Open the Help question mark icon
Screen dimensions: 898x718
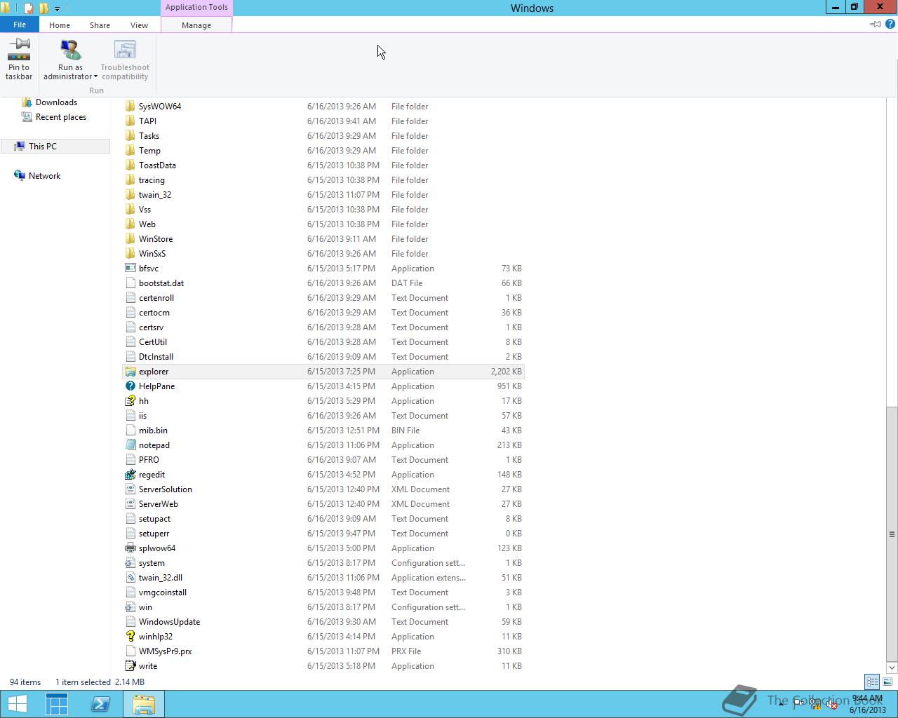[890, 24]
